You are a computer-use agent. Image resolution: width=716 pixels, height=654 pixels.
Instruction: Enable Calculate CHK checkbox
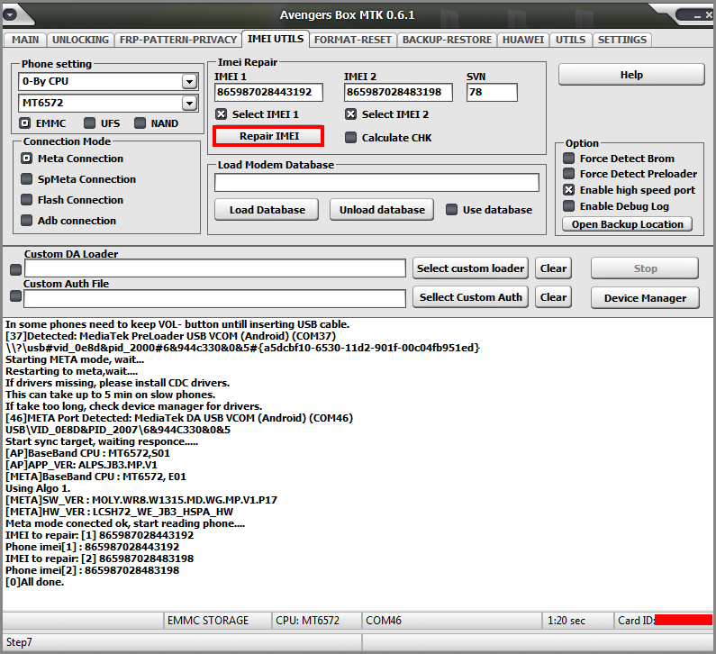pos(350,138)
